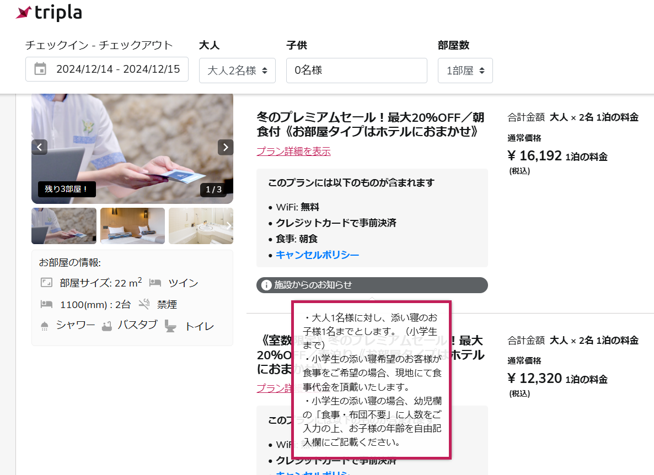Click the bed icon next to ツイン
The width and height of the screenshot is (654, 475).
[155, 283]
